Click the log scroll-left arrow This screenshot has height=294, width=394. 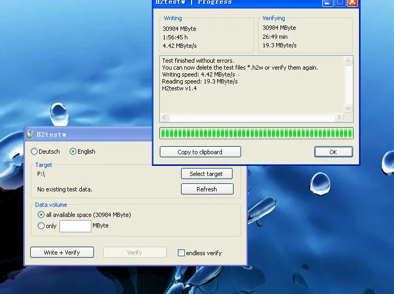click(x=165, y=117)
